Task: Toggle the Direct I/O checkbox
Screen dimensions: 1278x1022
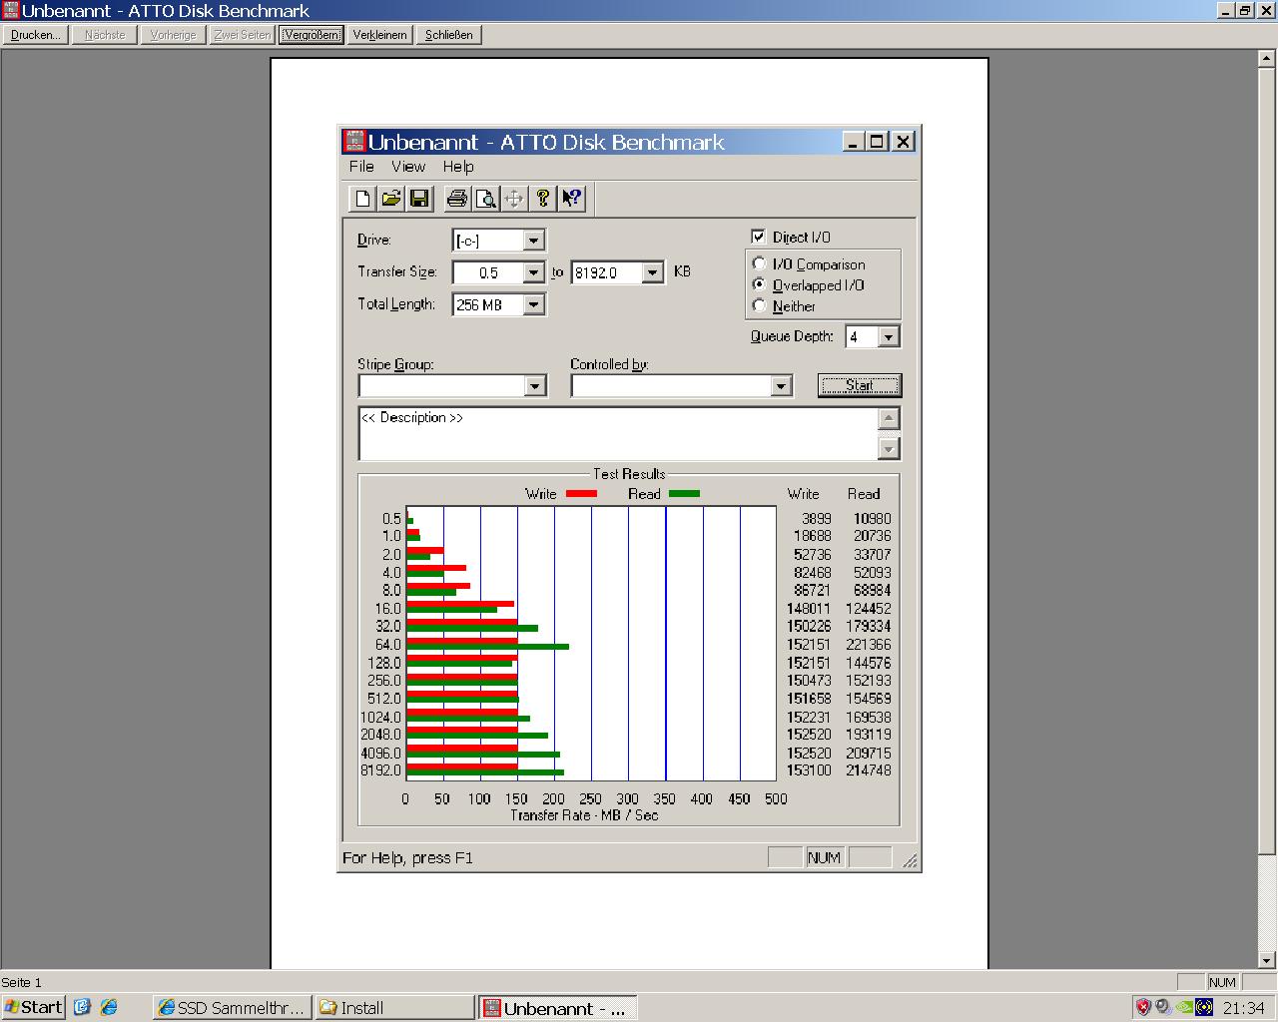Action: (758, 237)
